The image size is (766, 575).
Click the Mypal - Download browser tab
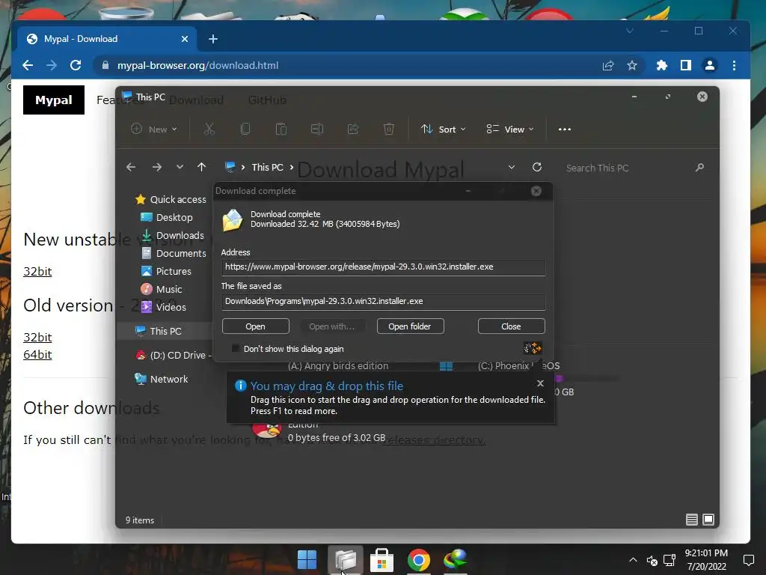[107, 39]
